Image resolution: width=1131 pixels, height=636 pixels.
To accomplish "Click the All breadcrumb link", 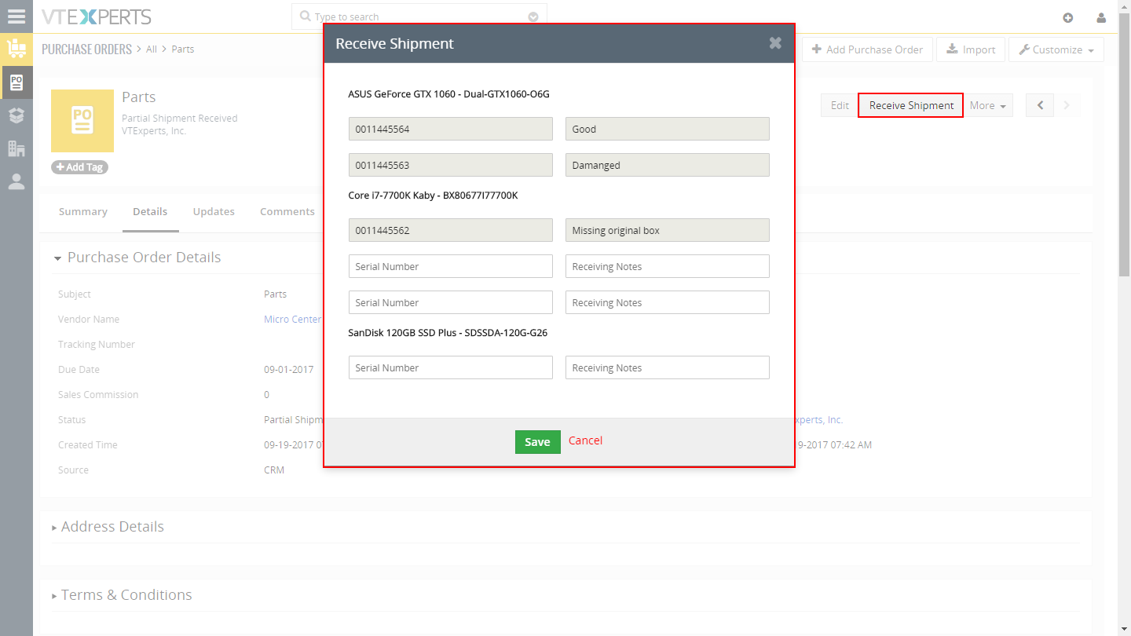I will tap(152, 49).
